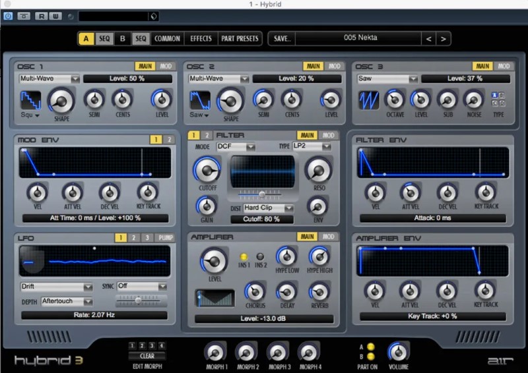Open the PART PRESETS tab

(x=240, y=39)
